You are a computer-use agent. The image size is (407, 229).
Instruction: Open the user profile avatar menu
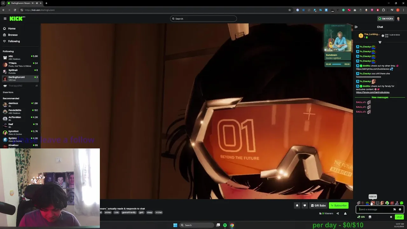pyautogui.click(x=398, y=19)
